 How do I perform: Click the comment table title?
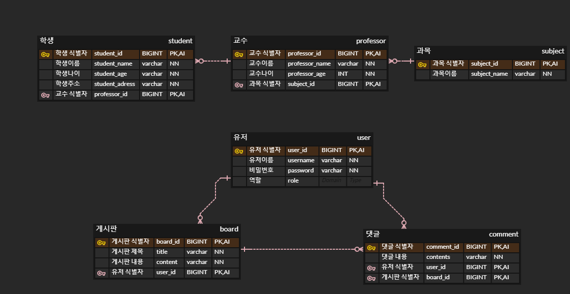(x=503, y=234)
